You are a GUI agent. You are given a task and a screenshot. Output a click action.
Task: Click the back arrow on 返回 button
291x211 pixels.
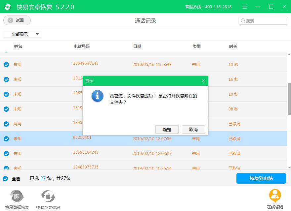pyautogui.click(x=10, y=20)
